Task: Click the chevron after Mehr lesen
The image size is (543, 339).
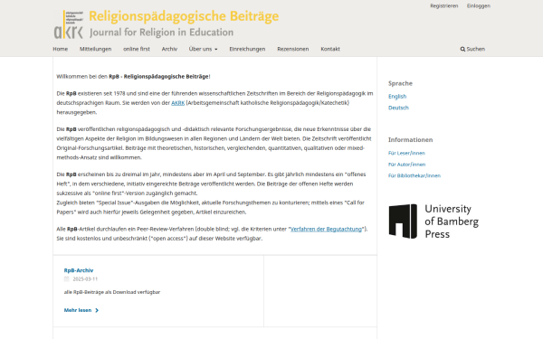Action: point(97,310)
